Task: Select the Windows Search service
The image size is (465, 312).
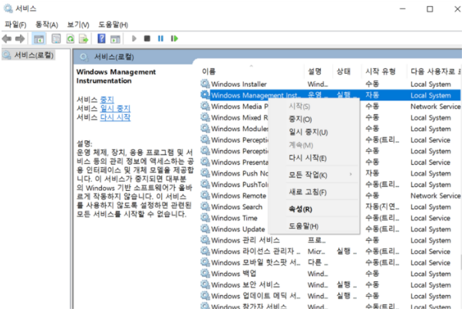Action: tap(236, 207)
